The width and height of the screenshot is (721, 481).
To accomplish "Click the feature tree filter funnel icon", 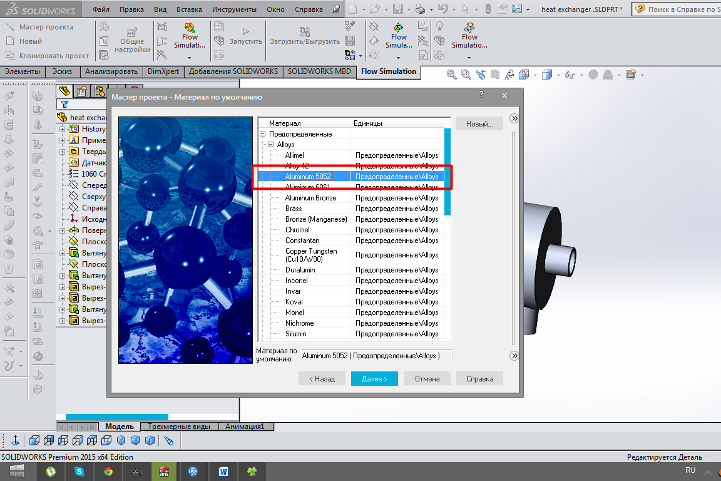I will [65, 105].
